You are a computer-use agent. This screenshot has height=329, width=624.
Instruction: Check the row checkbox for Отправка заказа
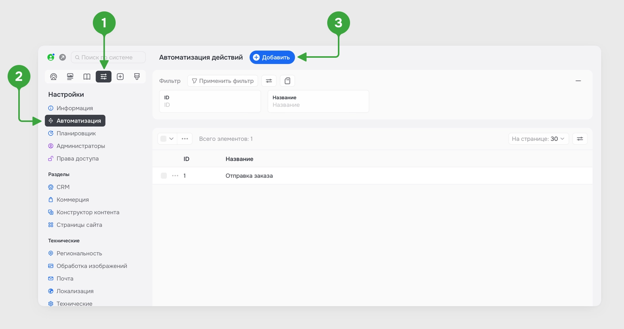(x=164, y=176)
